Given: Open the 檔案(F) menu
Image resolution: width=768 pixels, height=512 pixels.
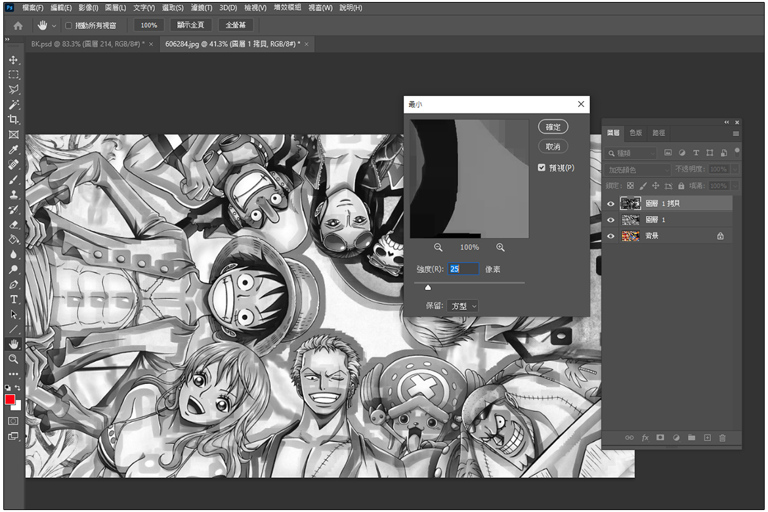Looking at the screenshot, I should pos(32,8).
